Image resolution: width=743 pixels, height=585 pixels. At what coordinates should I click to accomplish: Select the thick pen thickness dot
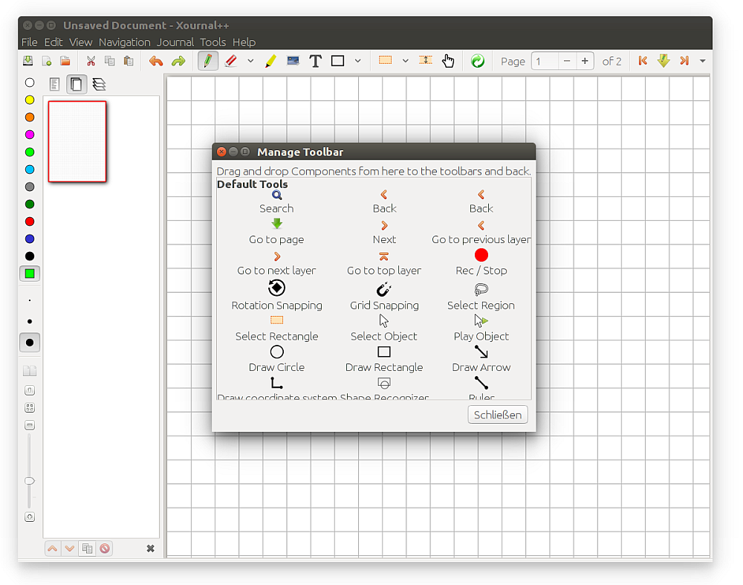pyautogui.click(x=30, y=342)
